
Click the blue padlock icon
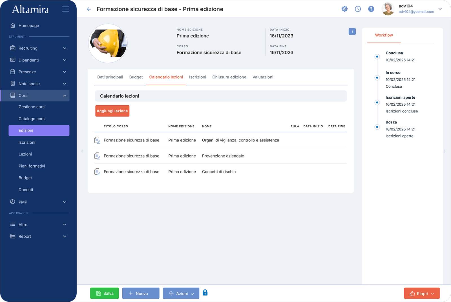205,293
